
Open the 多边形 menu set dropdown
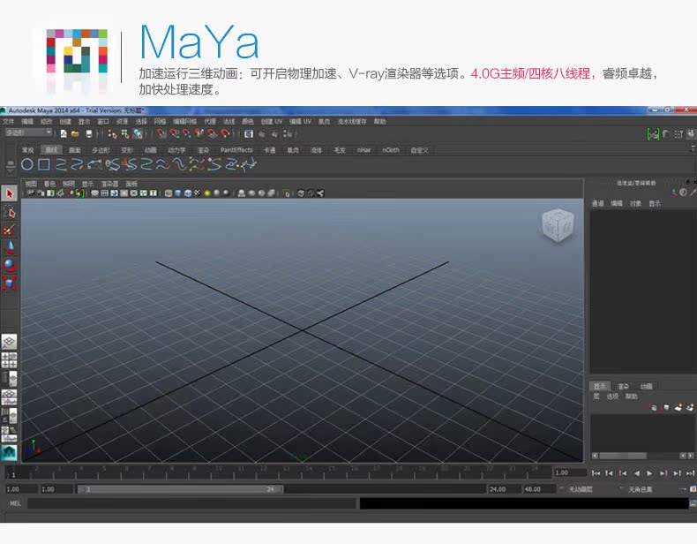click(29, 132)
